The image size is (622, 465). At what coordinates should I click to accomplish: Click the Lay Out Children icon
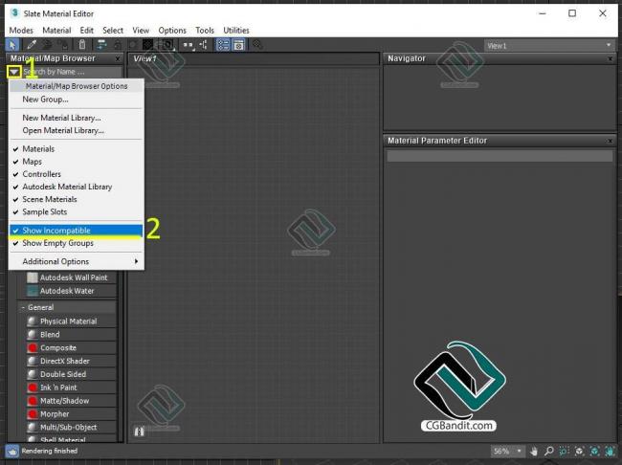click(204, 45)
